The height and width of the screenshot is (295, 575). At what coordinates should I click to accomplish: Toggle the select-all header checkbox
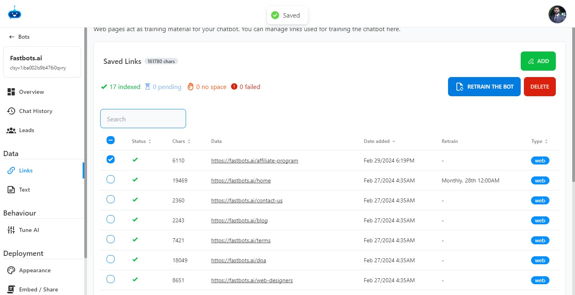tap(111, 140)
